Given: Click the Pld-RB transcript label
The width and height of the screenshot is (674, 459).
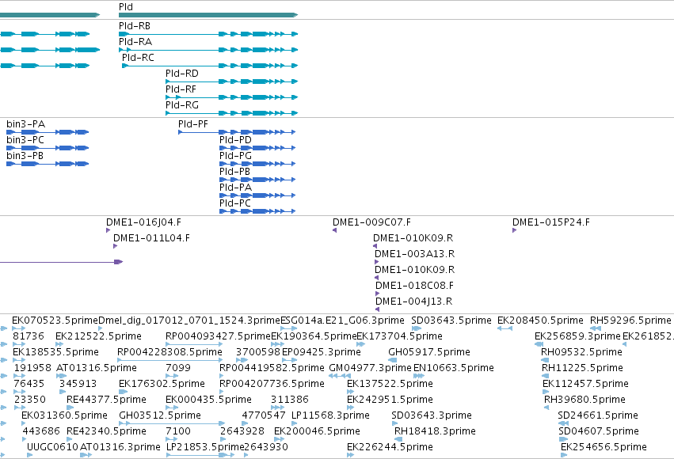Looking at the screenshot, I should point(135,26).
